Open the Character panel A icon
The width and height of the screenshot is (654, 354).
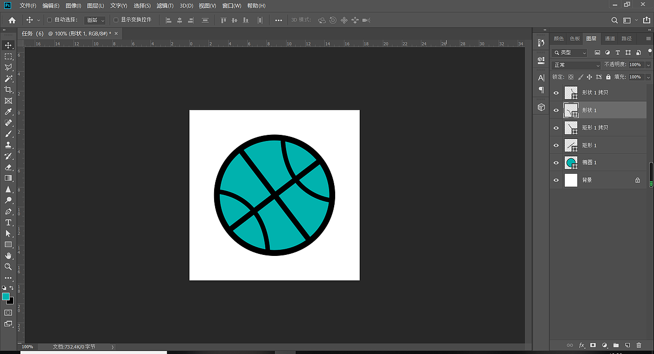[541, 78]
